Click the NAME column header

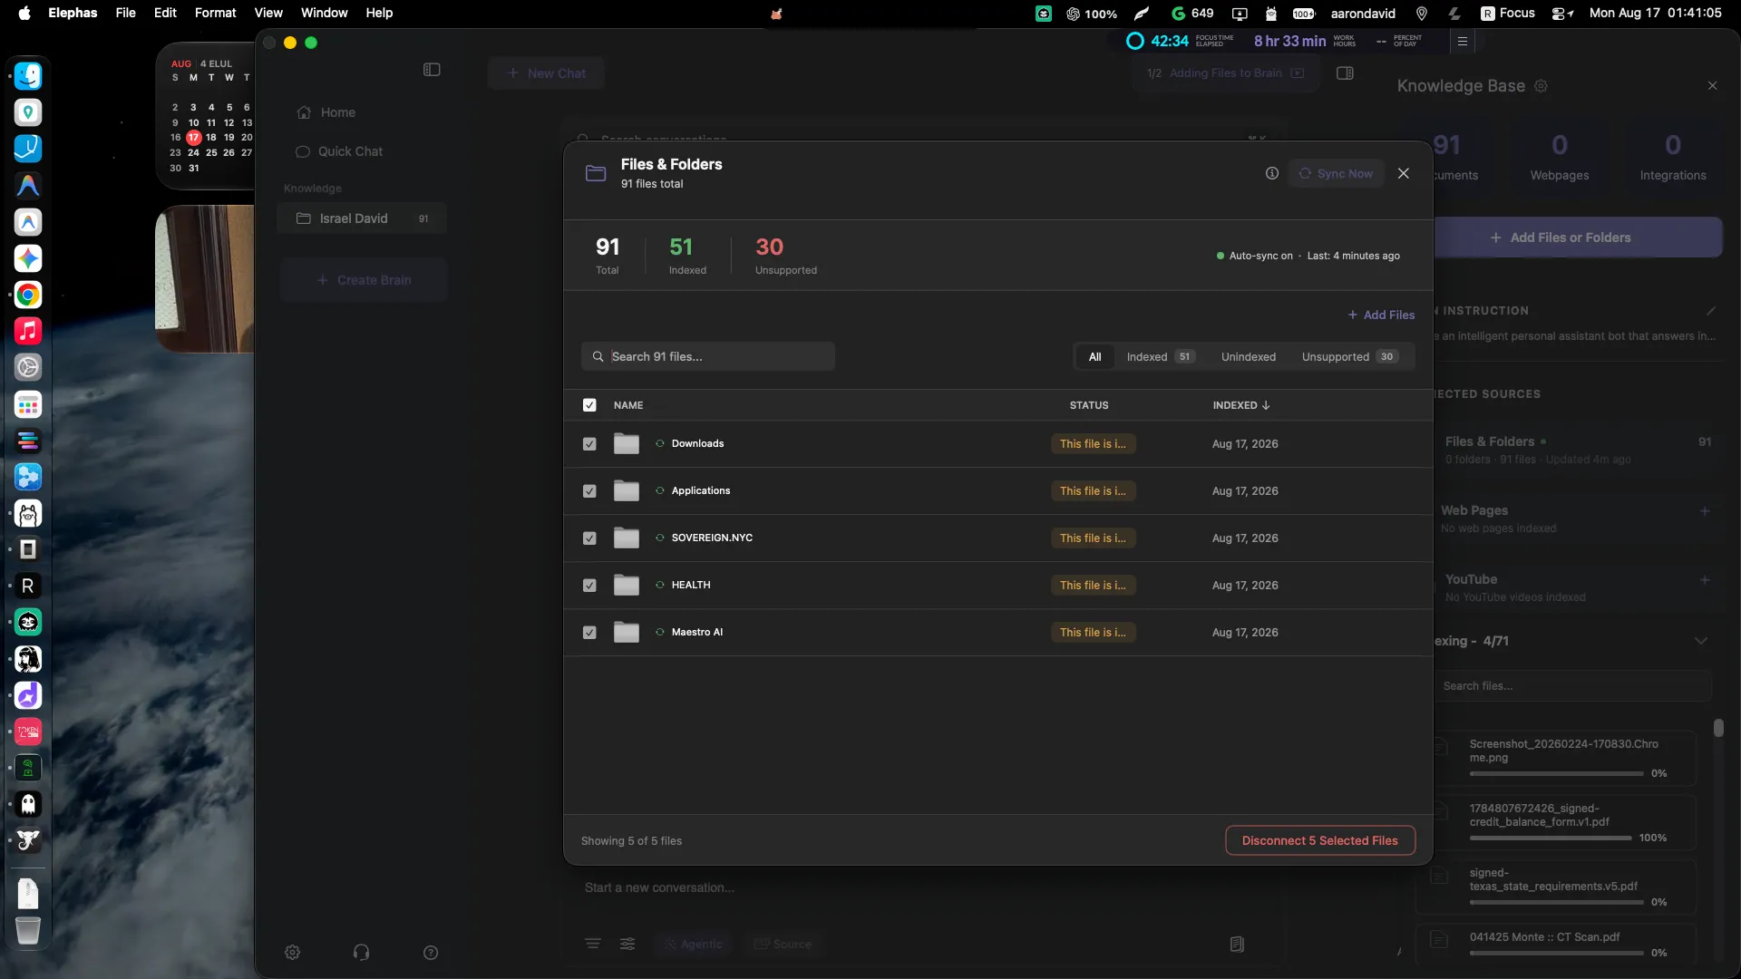click(x=628, y=405)
